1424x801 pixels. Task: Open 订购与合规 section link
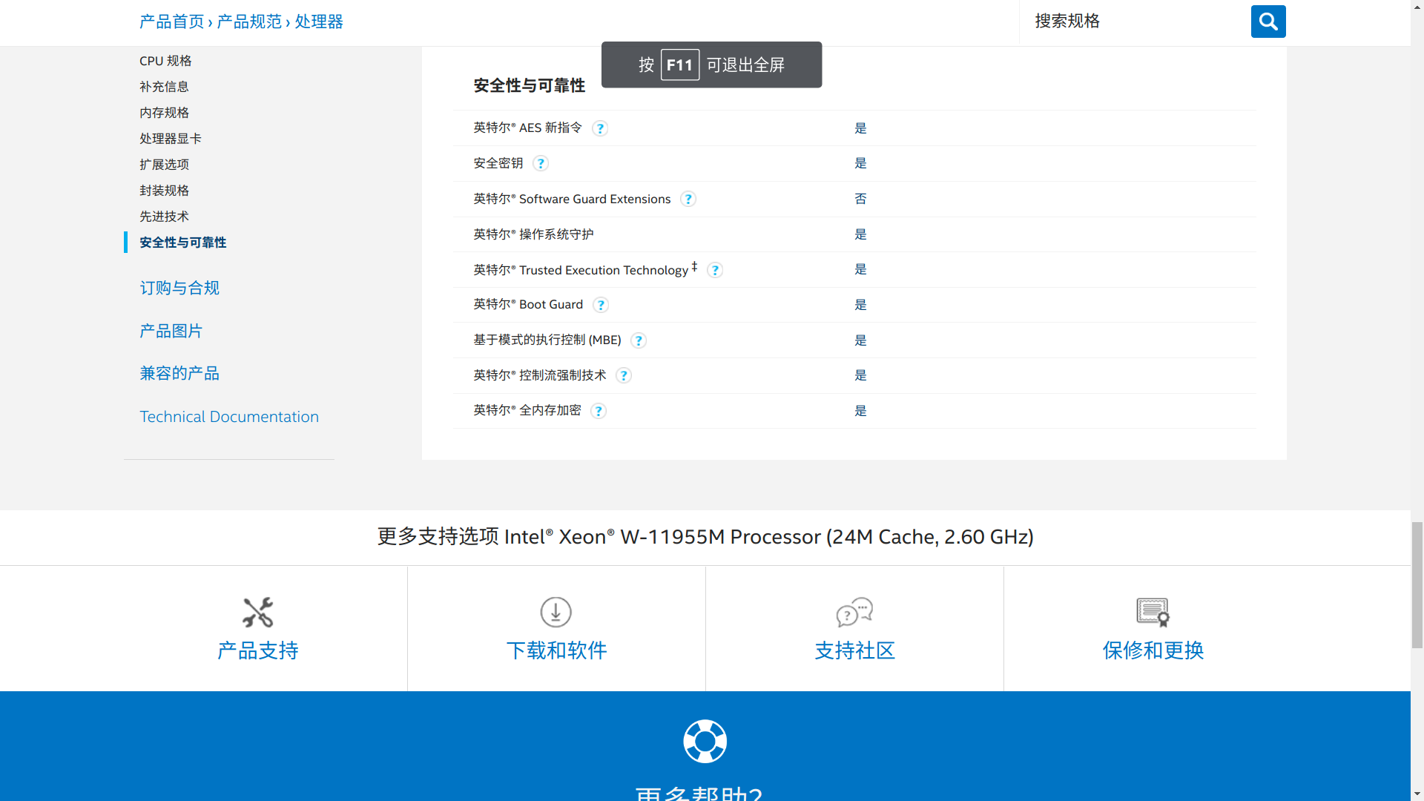tap(179, 288)
